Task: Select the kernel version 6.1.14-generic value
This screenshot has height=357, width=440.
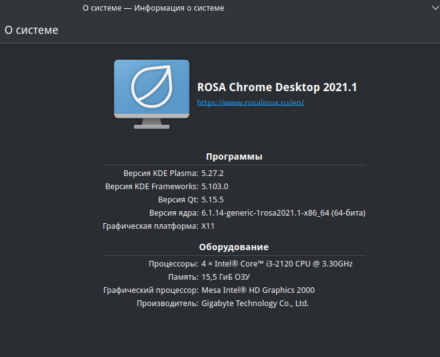Action: pos(283,213)
